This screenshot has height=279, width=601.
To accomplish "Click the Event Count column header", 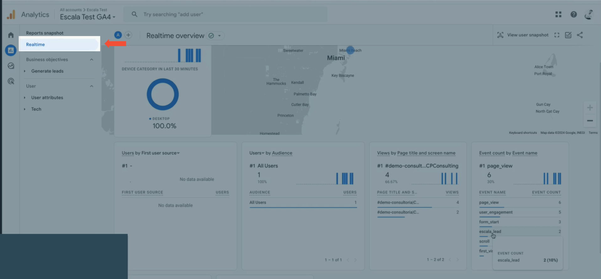I will [546, 192].
